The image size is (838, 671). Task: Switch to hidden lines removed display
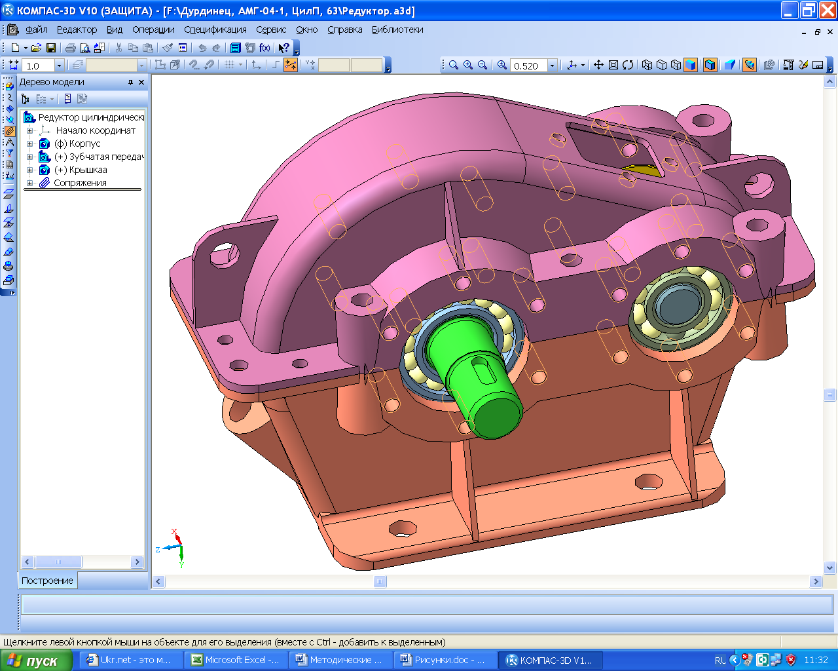coord(661,66)
